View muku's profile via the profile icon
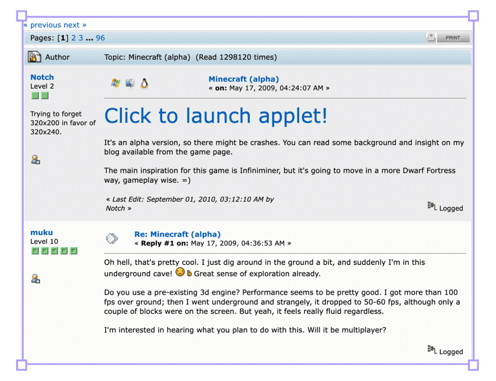496x381 pixels. click(x=36, y=278)
